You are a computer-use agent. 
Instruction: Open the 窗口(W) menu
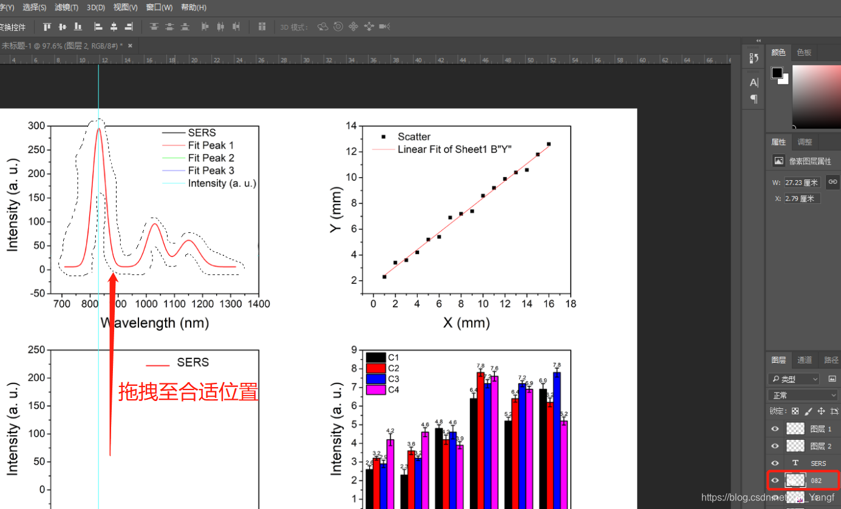click(159, 7)
